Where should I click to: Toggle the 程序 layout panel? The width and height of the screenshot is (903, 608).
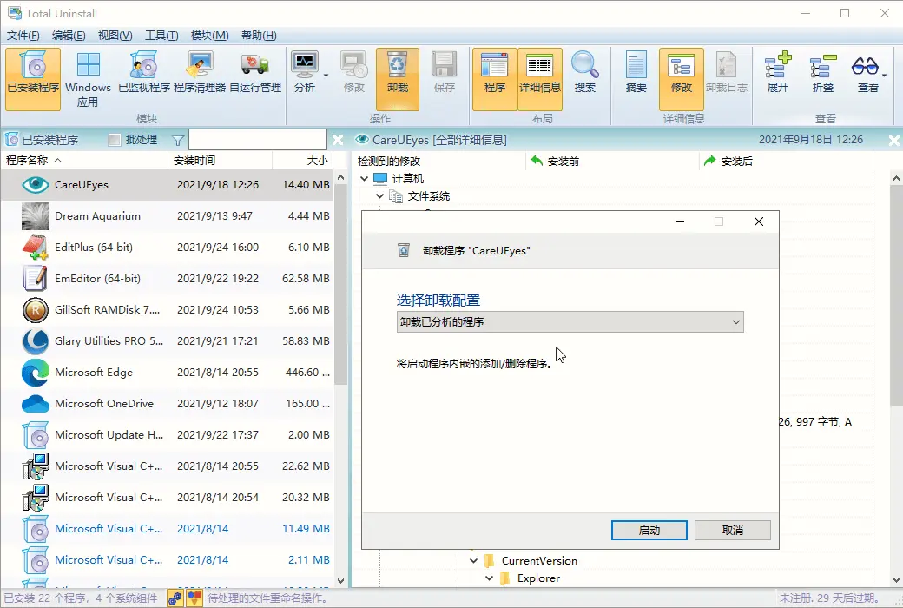click(x=495, y=79)
